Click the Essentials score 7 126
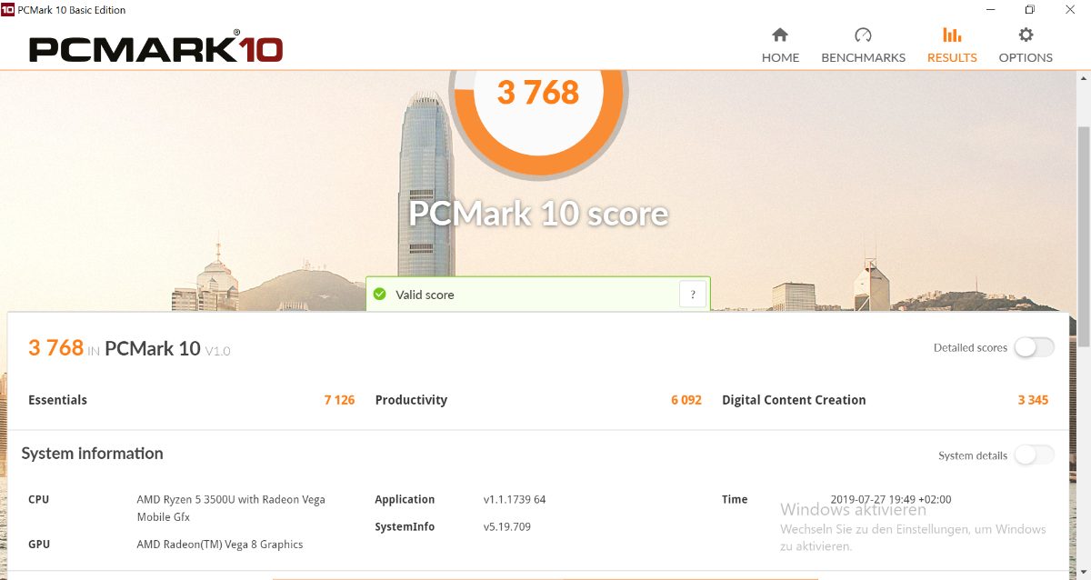 point(339,400)
